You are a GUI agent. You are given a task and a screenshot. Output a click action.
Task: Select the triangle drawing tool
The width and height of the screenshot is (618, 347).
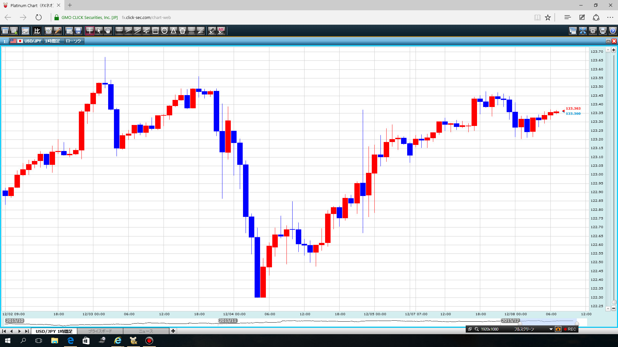(173, 31)
